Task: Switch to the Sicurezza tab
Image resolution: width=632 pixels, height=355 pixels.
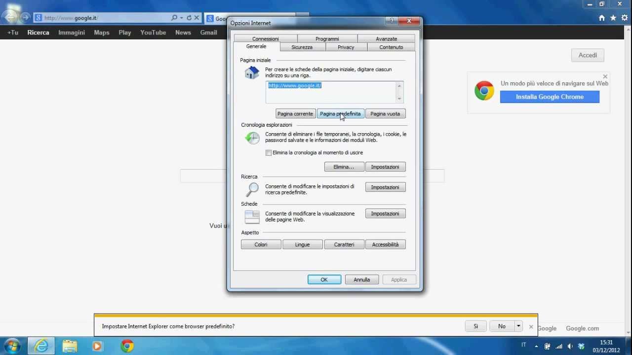Action: point(302,47)
